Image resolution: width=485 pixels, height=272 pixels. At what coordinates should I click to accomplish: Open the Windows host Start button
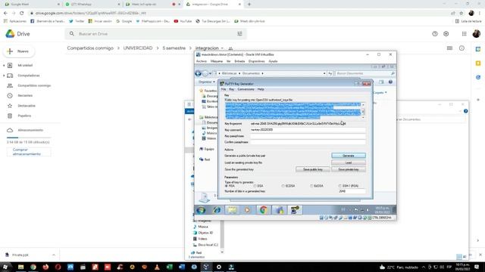point(5,267)
